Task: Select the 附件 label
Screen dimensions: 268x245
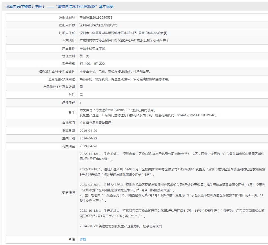Action: pyautogui.click(x=72, y=95)
